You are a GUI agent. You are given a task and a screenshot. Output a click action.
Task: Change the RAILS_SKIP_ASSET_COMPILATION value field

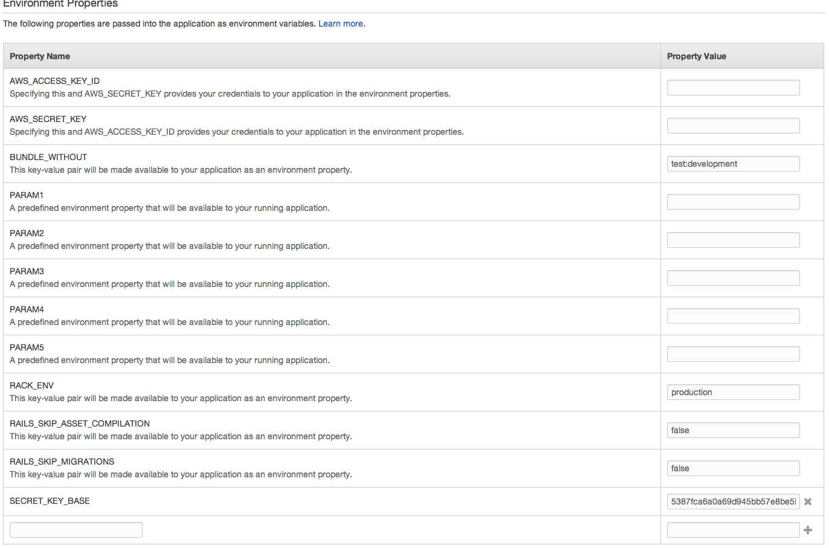(733, 430)
